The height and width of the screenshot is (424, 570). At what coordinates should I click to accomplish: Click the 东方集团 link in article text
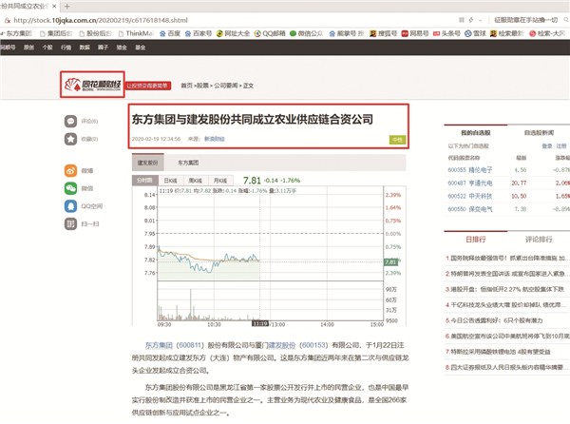click(159, 345)
